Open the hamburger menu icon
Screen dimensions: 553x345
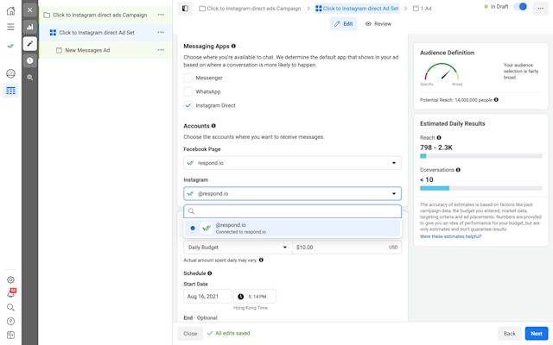pos(10,27)
